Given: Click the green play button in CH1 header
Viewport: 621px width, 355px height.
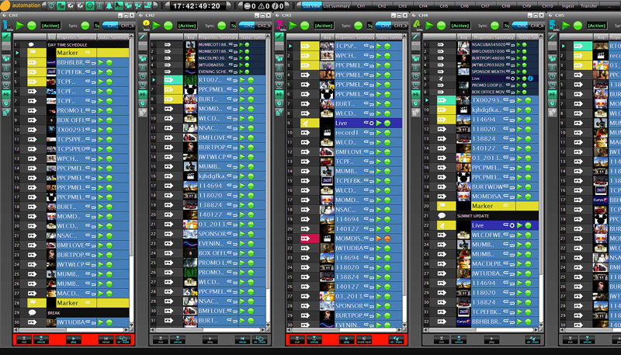Looking at the screenshot, I should point(20,25).
